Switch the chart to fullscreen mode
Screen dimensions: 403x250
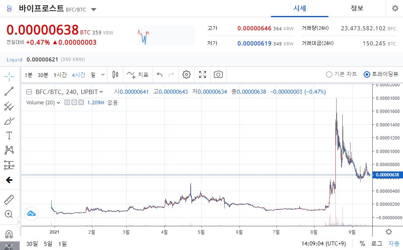(203, 74)
